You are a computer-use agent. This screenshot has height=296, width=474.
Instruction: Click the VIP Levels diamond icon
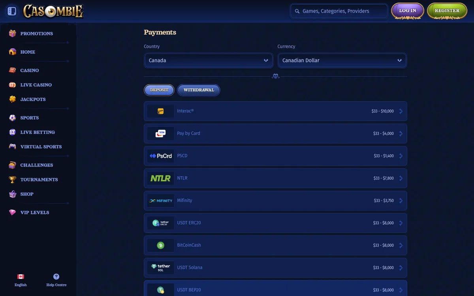click(x=13, y=212)
